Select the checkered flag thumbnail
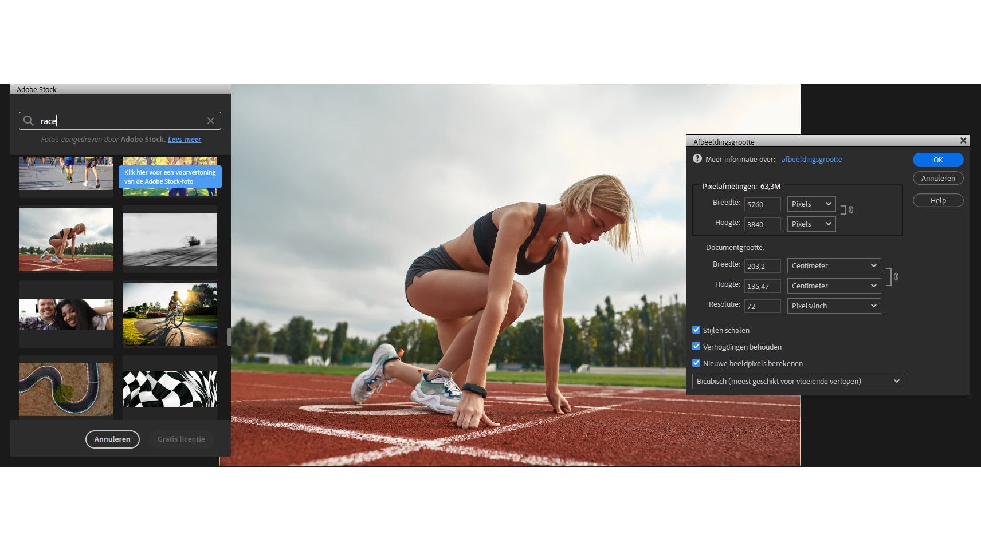Viewport: 981px width, 551px height. [170, 389]
